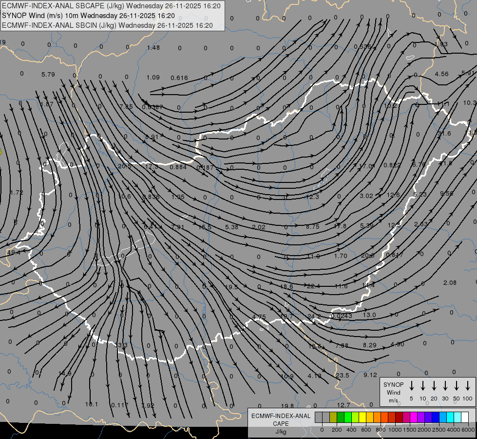Click the 15.5 value on the map
The width and height of the screenshot is (477, 439).
205,227
